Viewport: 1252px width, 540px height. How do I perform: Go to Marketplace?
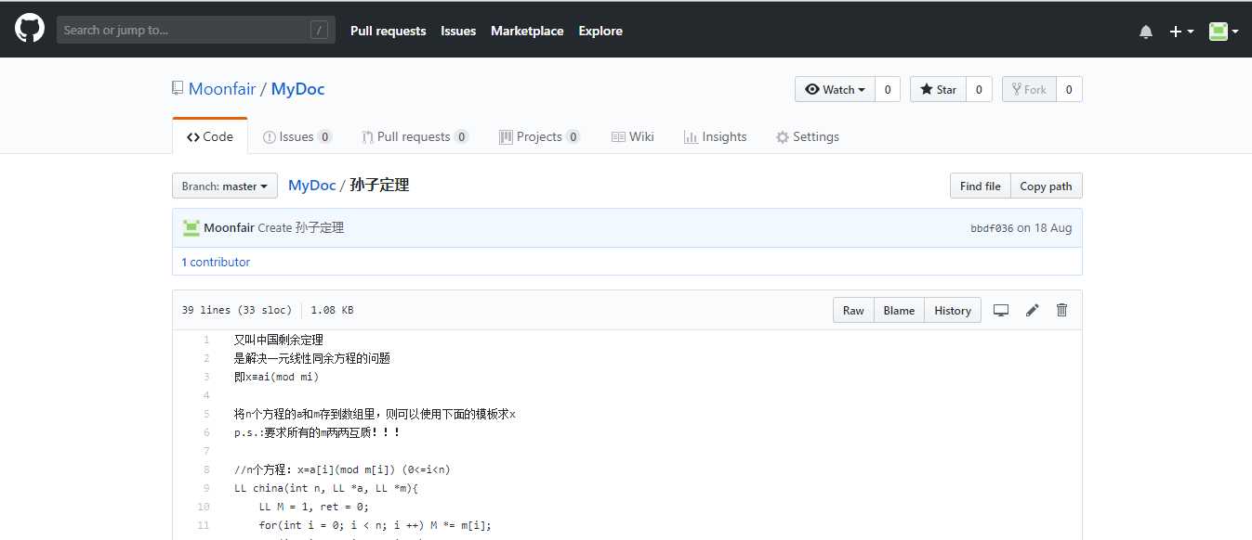[x=527, y=31]
